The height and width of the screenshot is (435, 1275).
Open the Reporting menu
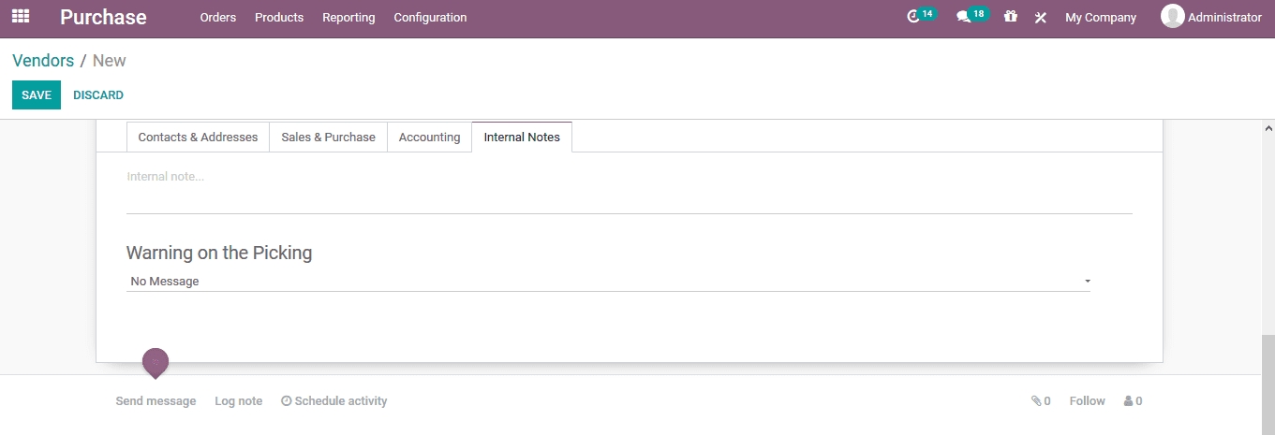click(348, 18)
